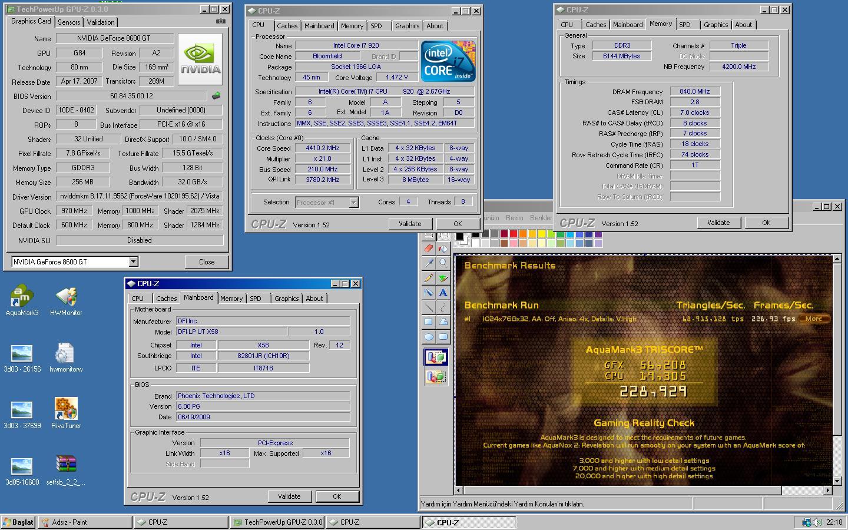
Task: Switch to TechPowerUp GPU-Z taskbar button
Action: pyautogui.click(x=277, y=522)
